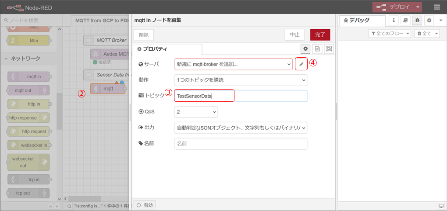Open the 動作 action dropdown
447x211 pixels.
[241, 80]
